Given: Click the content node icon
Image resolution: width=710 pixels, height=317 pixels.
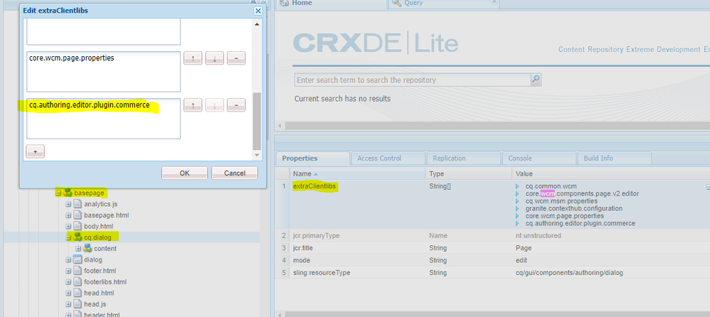Looking at the screenshot, I should click(x=88, y=248).
